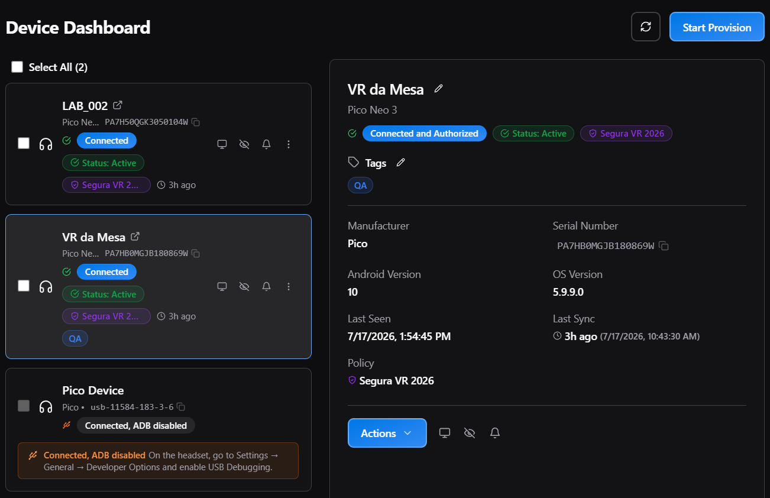Open LAB_002 in external link icon
The height and width of the screenshot is (498, 770).
118,105
